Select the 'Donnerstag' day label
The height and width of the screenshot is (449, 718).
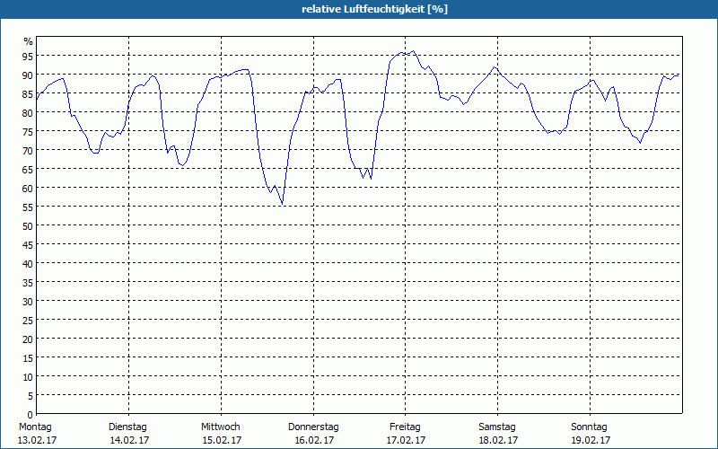tap(313, 427)
